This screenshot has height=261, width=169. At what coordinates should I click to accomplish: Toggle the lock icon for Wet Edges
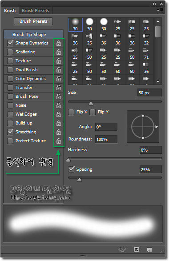[59, 114]
